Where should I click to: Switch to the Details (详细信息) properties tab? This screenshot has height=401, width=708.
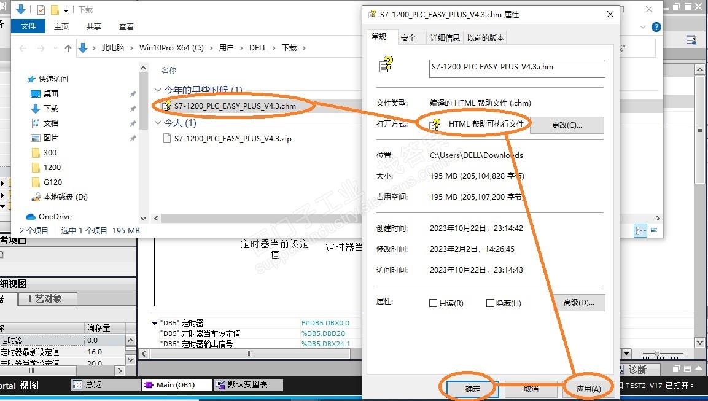[445, 38]
